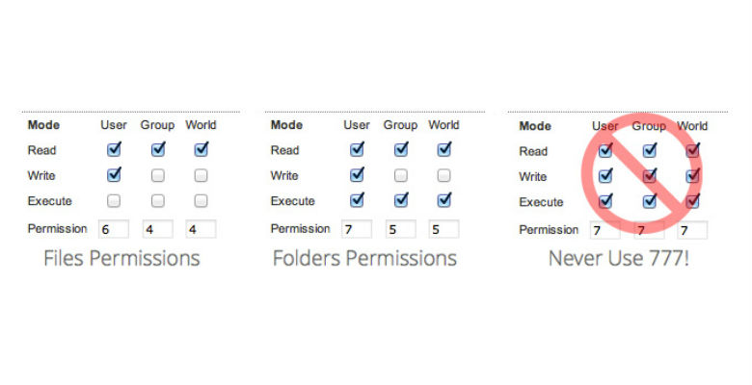This screenshot has width=752, height=385.
Task: Uncheck World Write in 777 panel
Action: (692, 176)
